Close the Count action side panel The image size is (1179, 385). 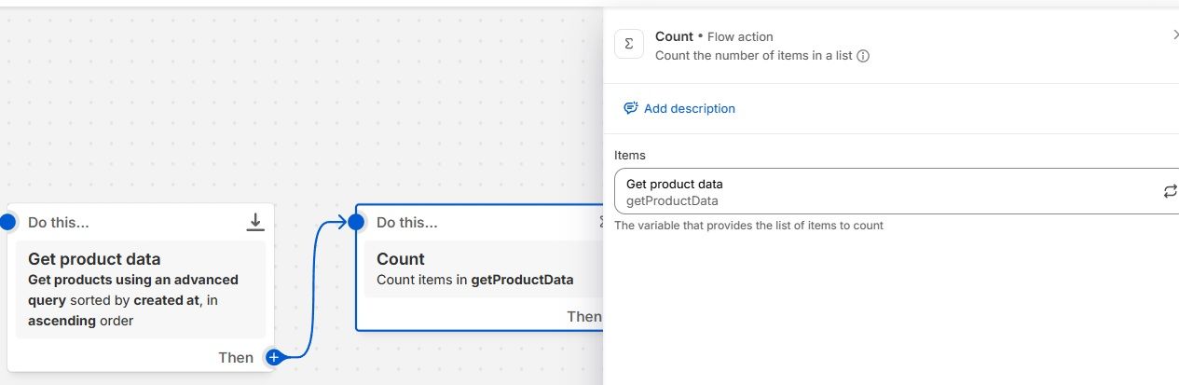[x=1174, y=35]
